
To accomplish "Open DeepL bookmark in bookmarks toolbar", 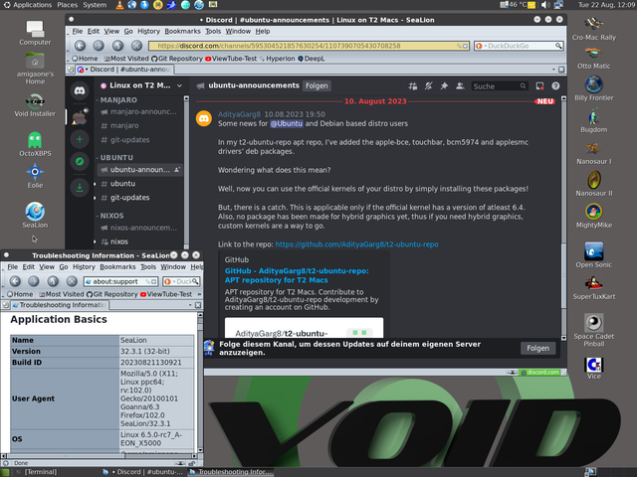I will [x=312, y=59].
